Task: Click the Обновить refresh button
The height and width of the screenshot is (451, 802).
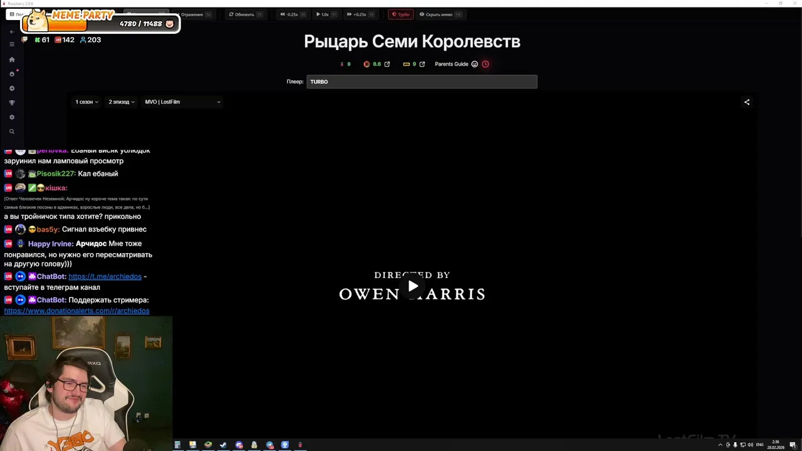Action: click(246, 14)
